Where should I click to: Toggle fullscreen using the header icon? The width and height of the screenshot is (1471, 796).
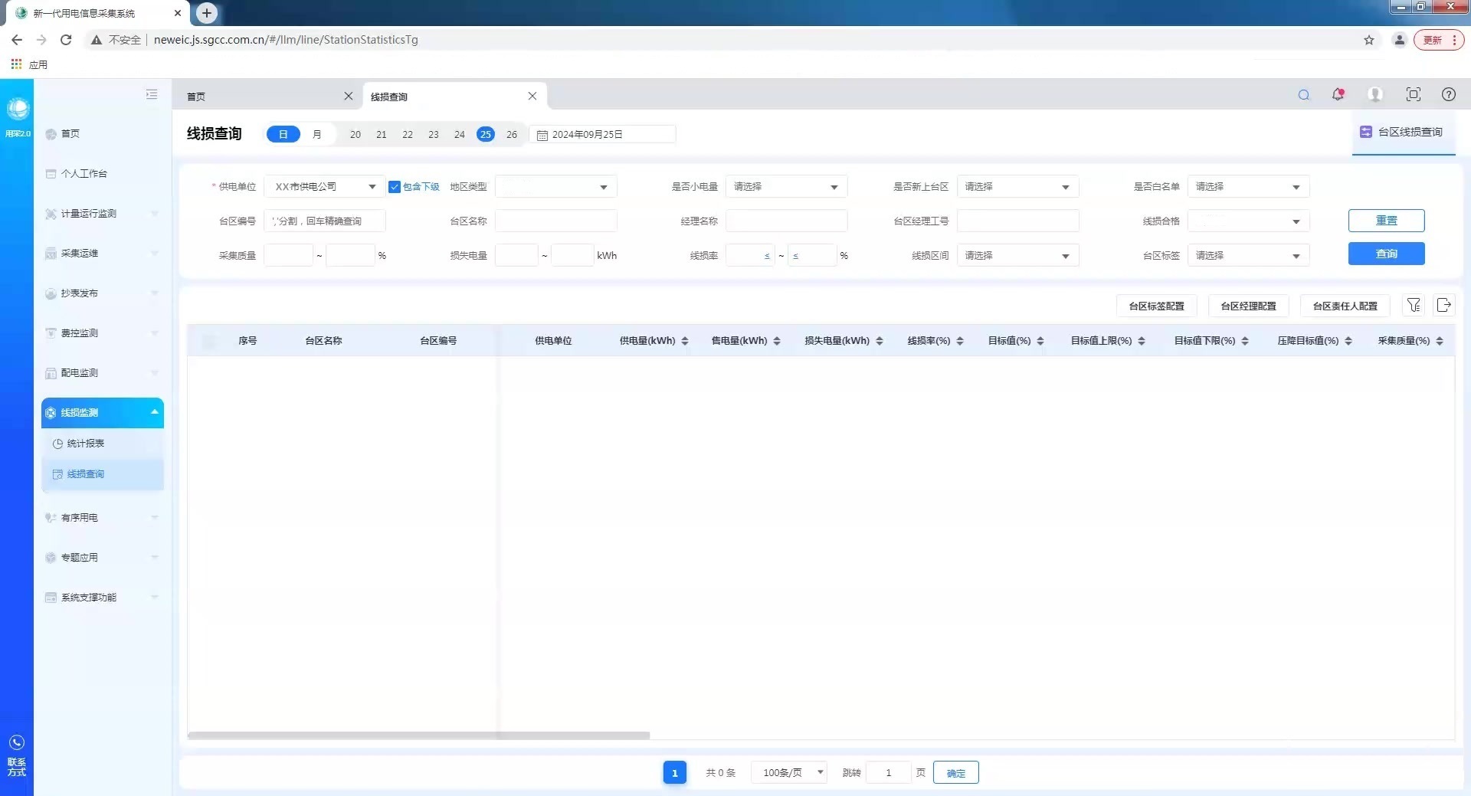click(x=1413, y=94)
